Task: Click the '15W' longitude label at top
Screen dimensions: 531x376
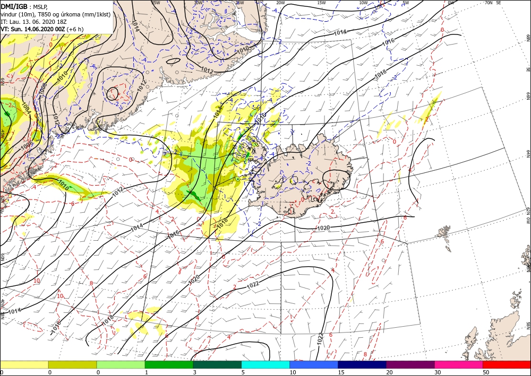Action: tap(322, 3)
